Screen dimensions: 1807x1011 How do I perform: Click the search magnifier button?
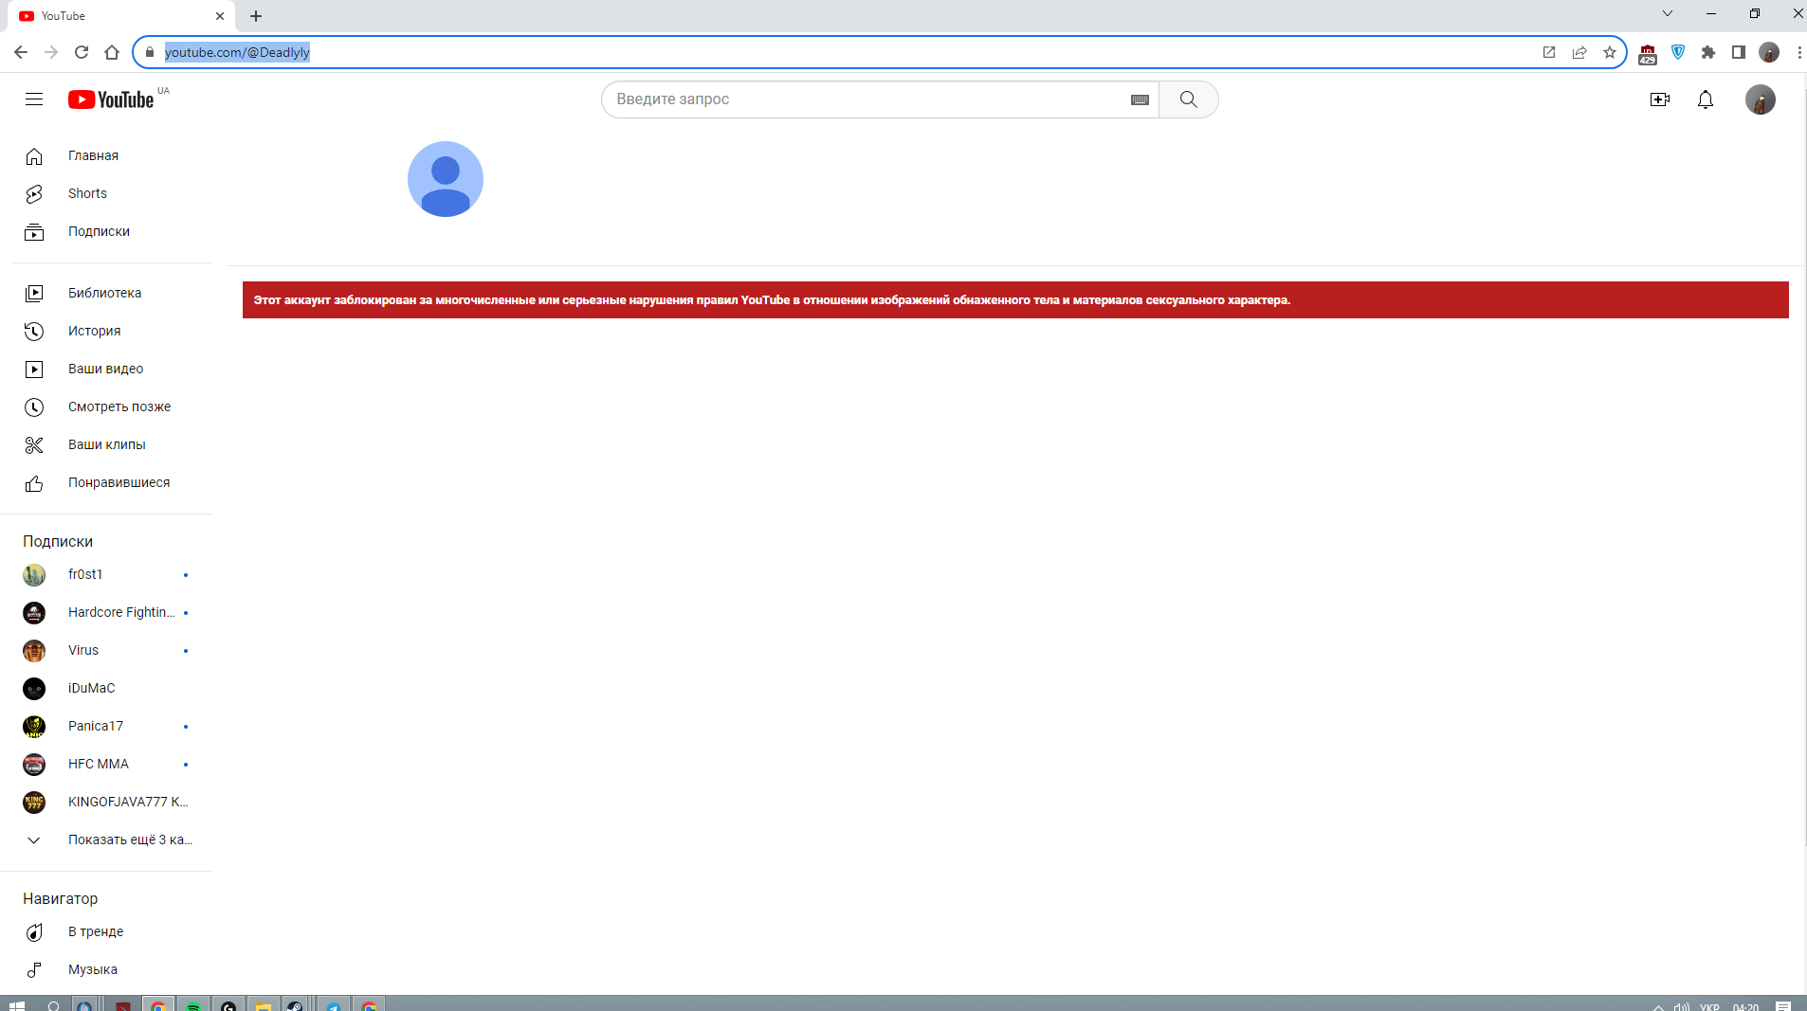click(x=1188, y=99)
